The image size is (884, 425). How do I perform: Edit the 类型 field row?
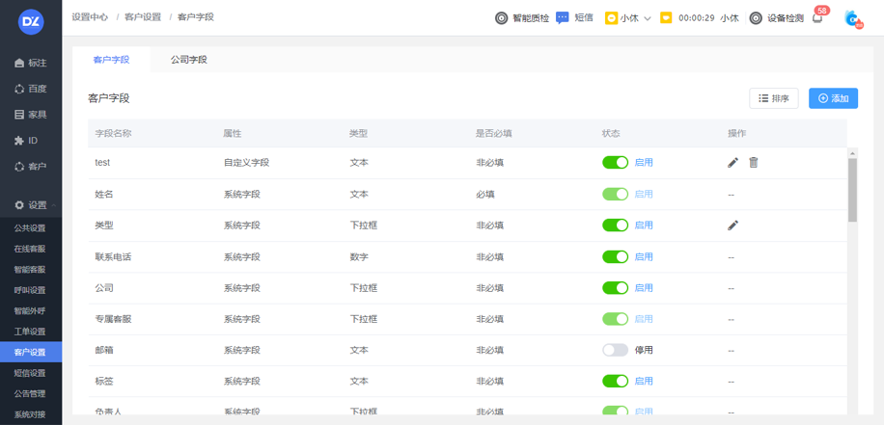tap(732, 226)
